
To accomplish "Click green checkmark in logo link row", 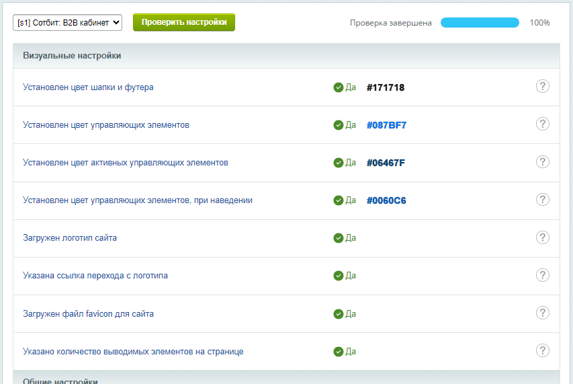I will click(339, 276).
